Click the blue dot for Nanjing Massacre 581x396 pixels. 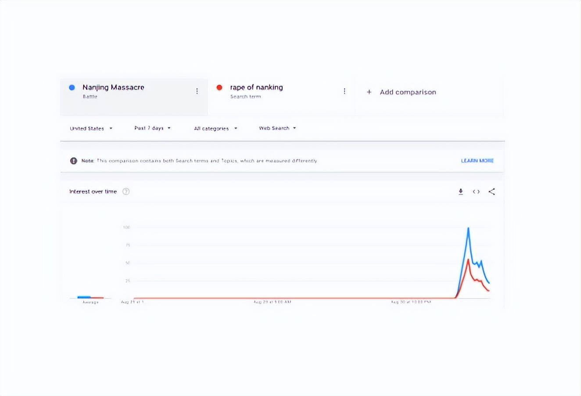pyautogui.click(x=72, y=87)
